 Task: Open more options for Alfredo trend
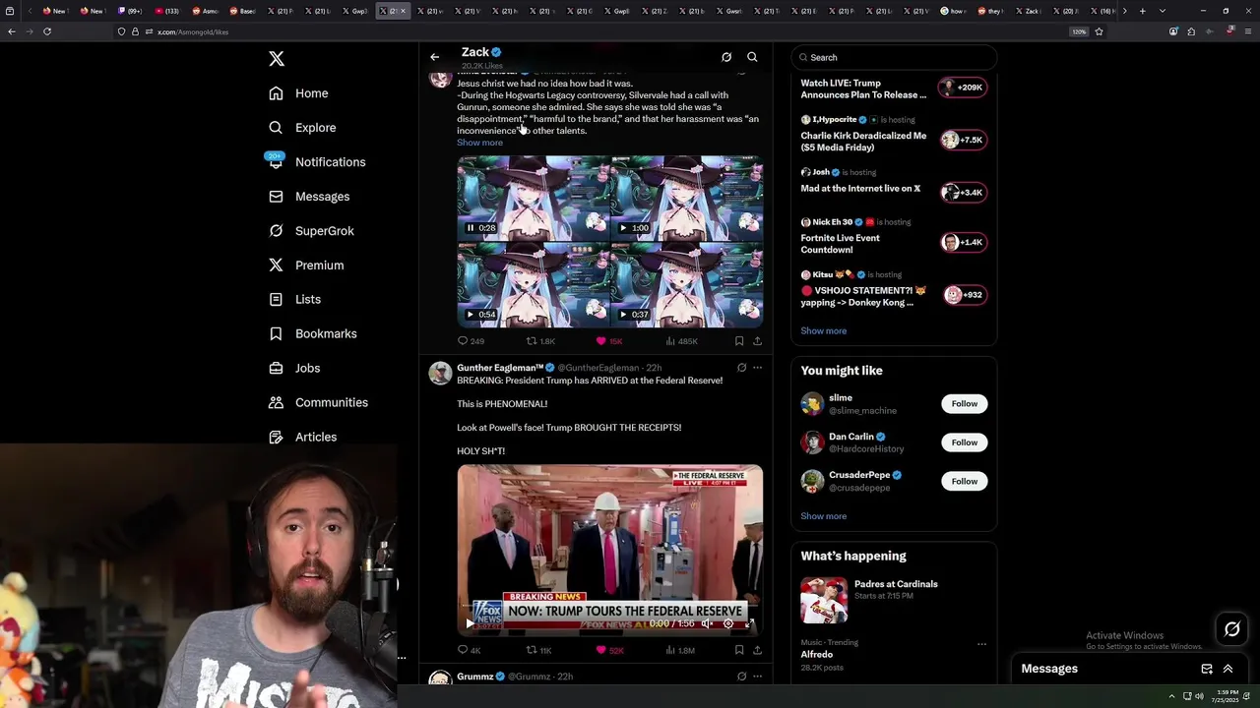(981, 644)
